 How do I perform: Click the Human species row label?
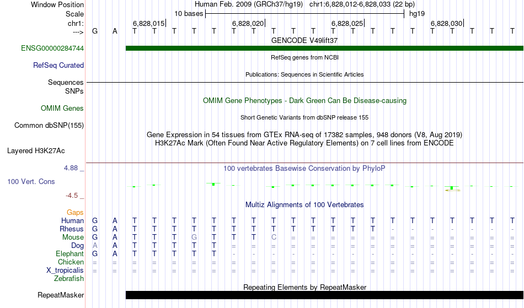pos(72,221)
